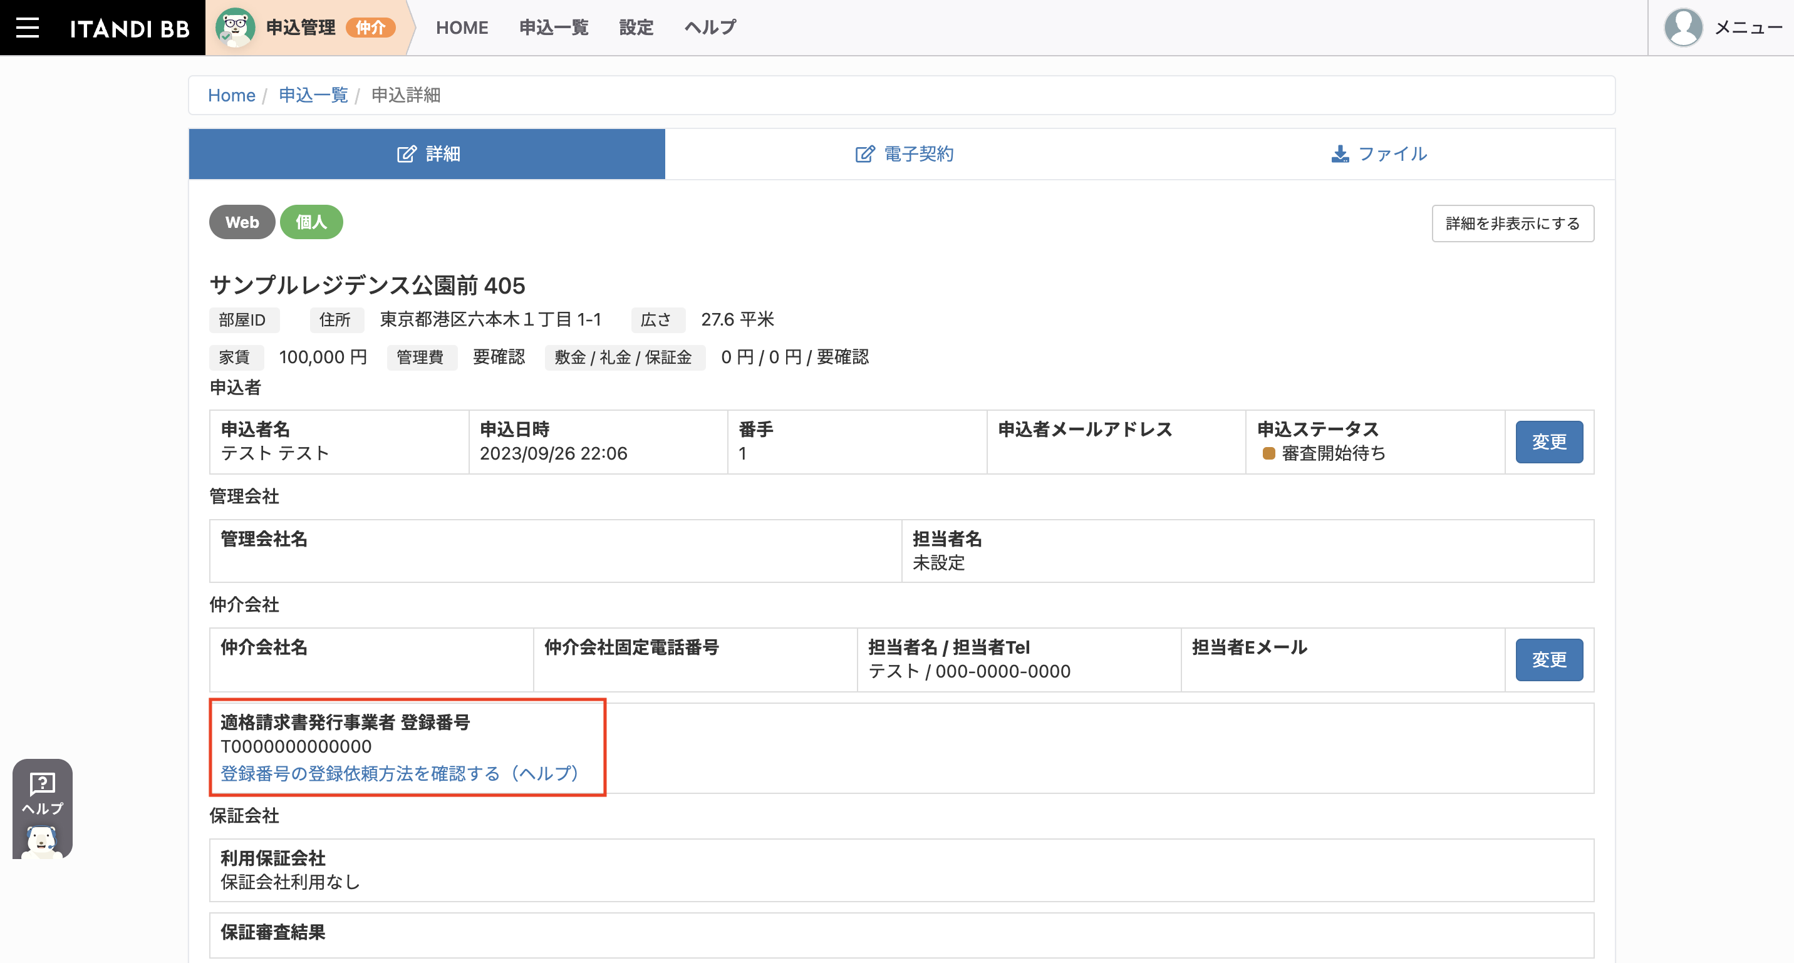Click the 申込管理 mascot icon
Screen dimensions: 1794x963
236,28
